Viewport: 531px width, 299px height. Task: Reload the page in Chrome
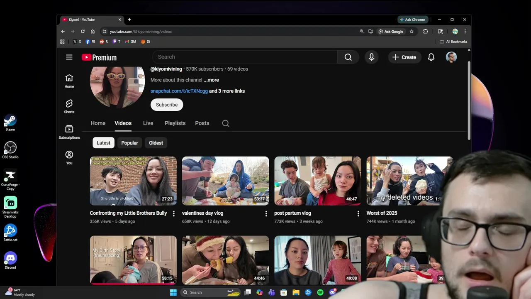(x=83, y=32)
